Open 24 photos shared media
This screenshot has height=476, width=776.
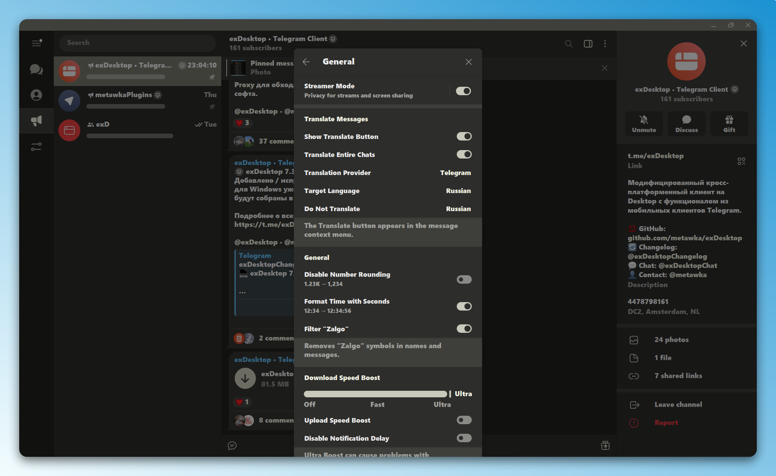click(686, 340)
